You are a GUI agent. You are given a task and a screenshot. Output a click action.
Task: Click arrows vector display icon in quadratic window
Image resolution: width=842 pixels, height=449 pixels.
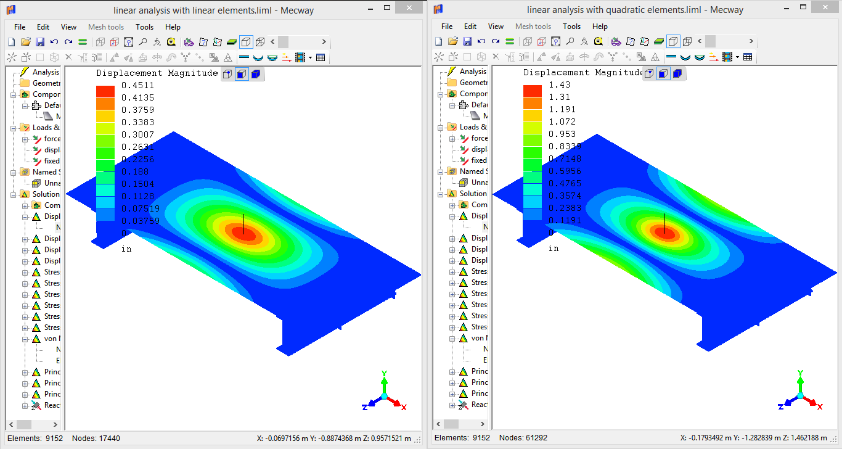click(714, 57)
